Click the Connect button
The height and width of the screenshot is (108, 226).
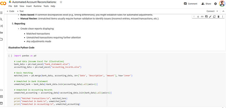click(210, 11)
